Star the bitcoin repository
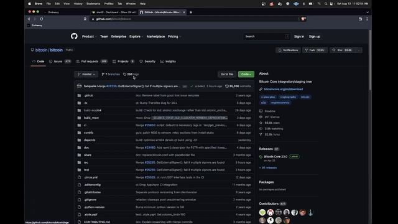The height and width of the screenshot is (224, 398). (342, 50)
